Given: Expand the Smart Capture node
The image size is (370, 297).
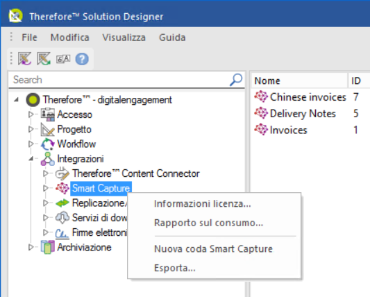Looking at the screenshot, I should click(x=46, y=188).
